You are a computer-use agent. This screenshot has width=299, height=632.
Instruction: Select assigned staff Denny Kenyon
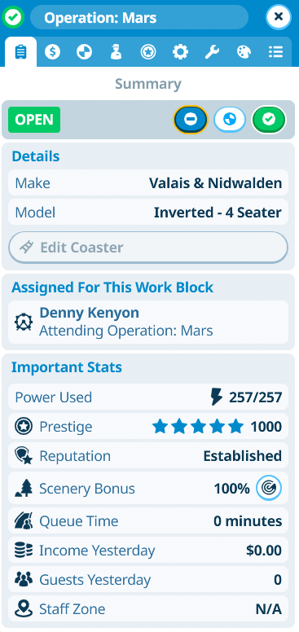(x=148, y=322)
